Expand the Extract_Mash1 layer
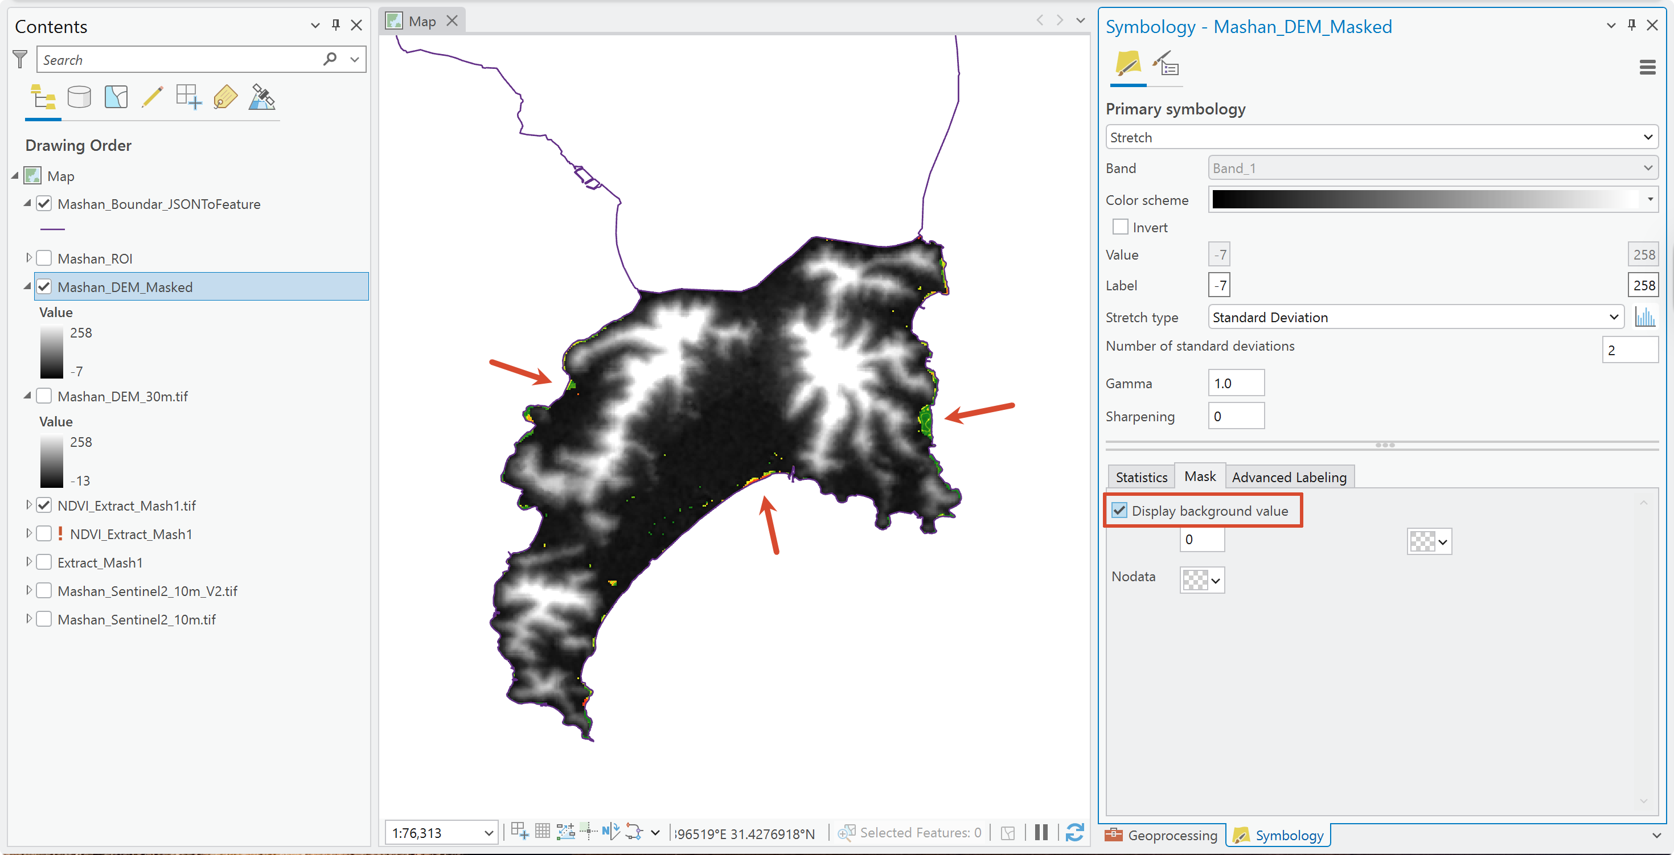This screenshot has width=1674, height=855. [28, 562]
